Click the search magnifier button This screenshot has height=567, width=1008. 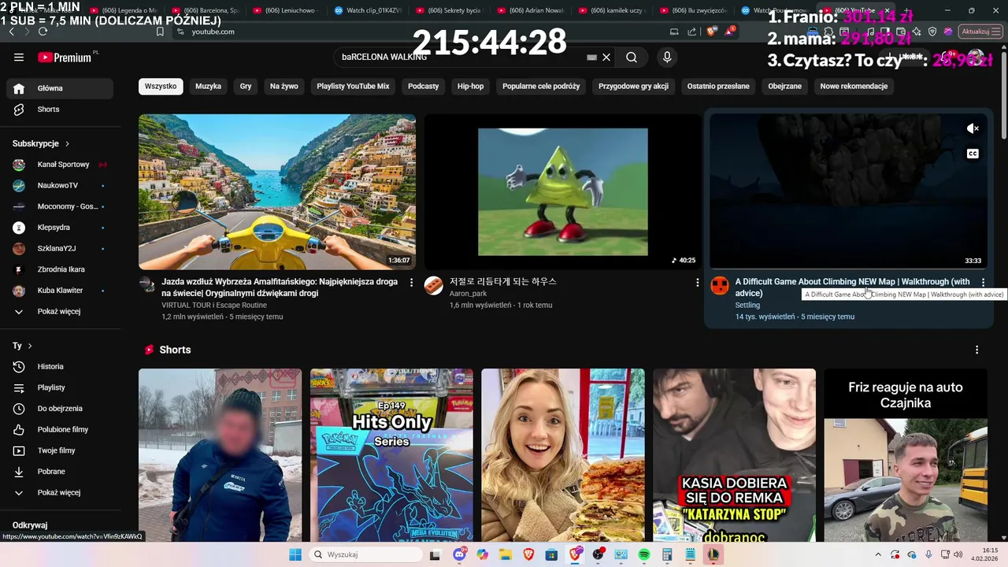click(632, 57)
